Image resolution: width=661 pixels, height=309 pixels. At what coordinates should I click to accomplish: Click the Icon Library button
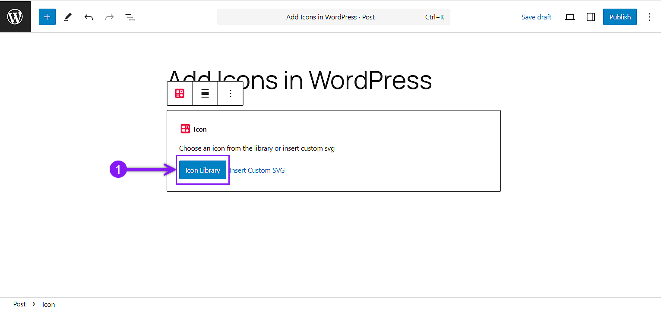202,170
